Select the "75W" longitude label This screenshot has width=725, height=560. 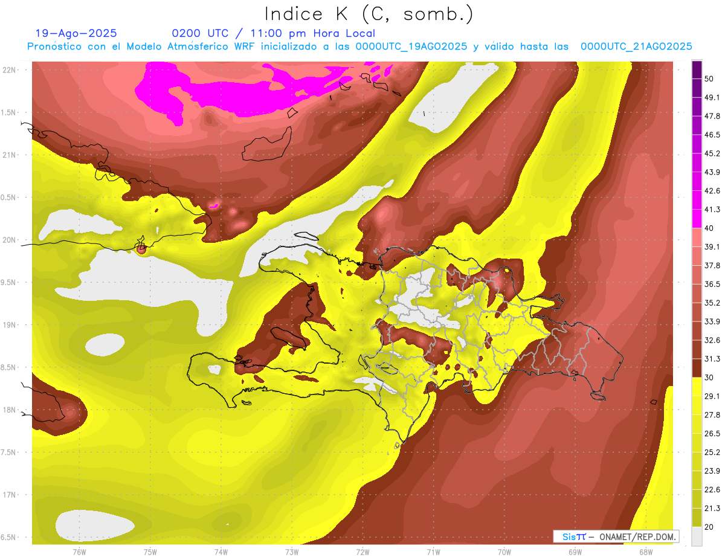150,552
